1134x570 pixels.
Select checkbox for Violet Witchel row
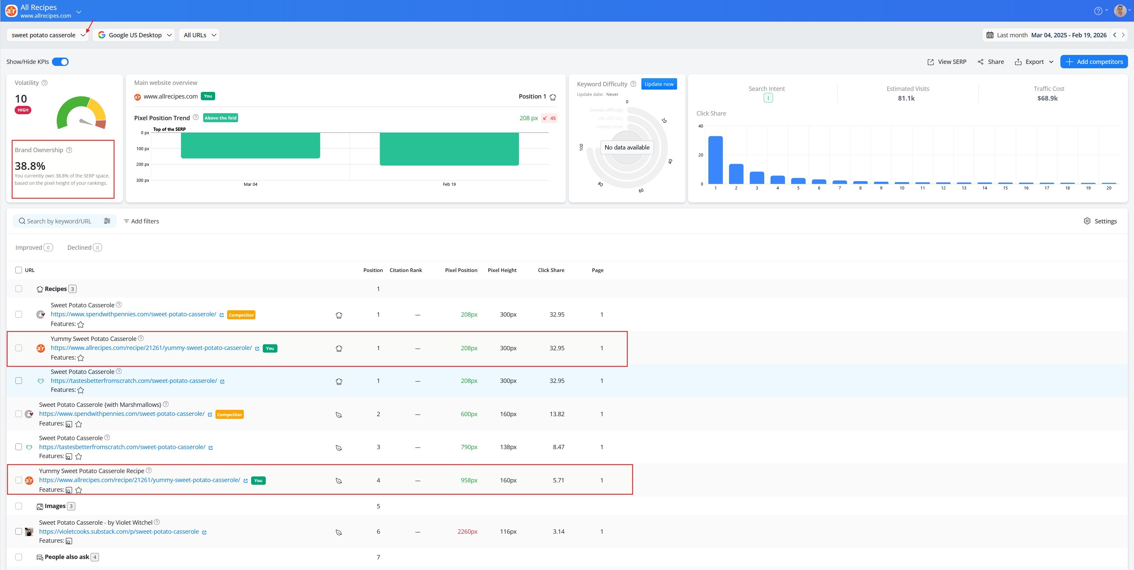pos(19,531)
